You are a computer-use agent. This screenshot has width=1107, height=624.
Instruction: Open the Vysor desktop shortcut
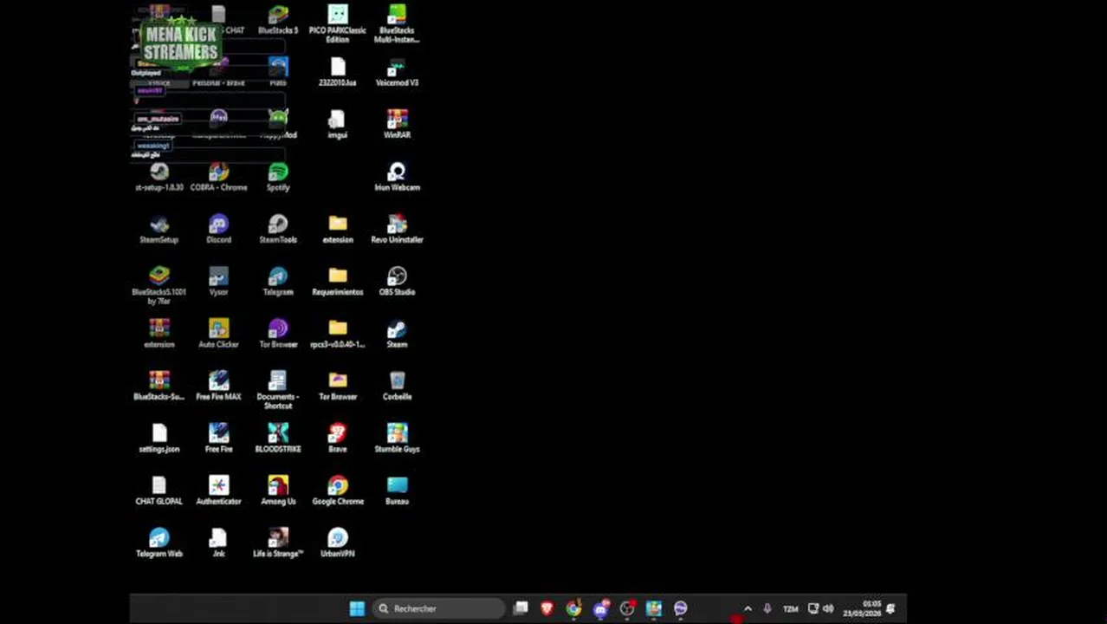click(x=218, y=282)
